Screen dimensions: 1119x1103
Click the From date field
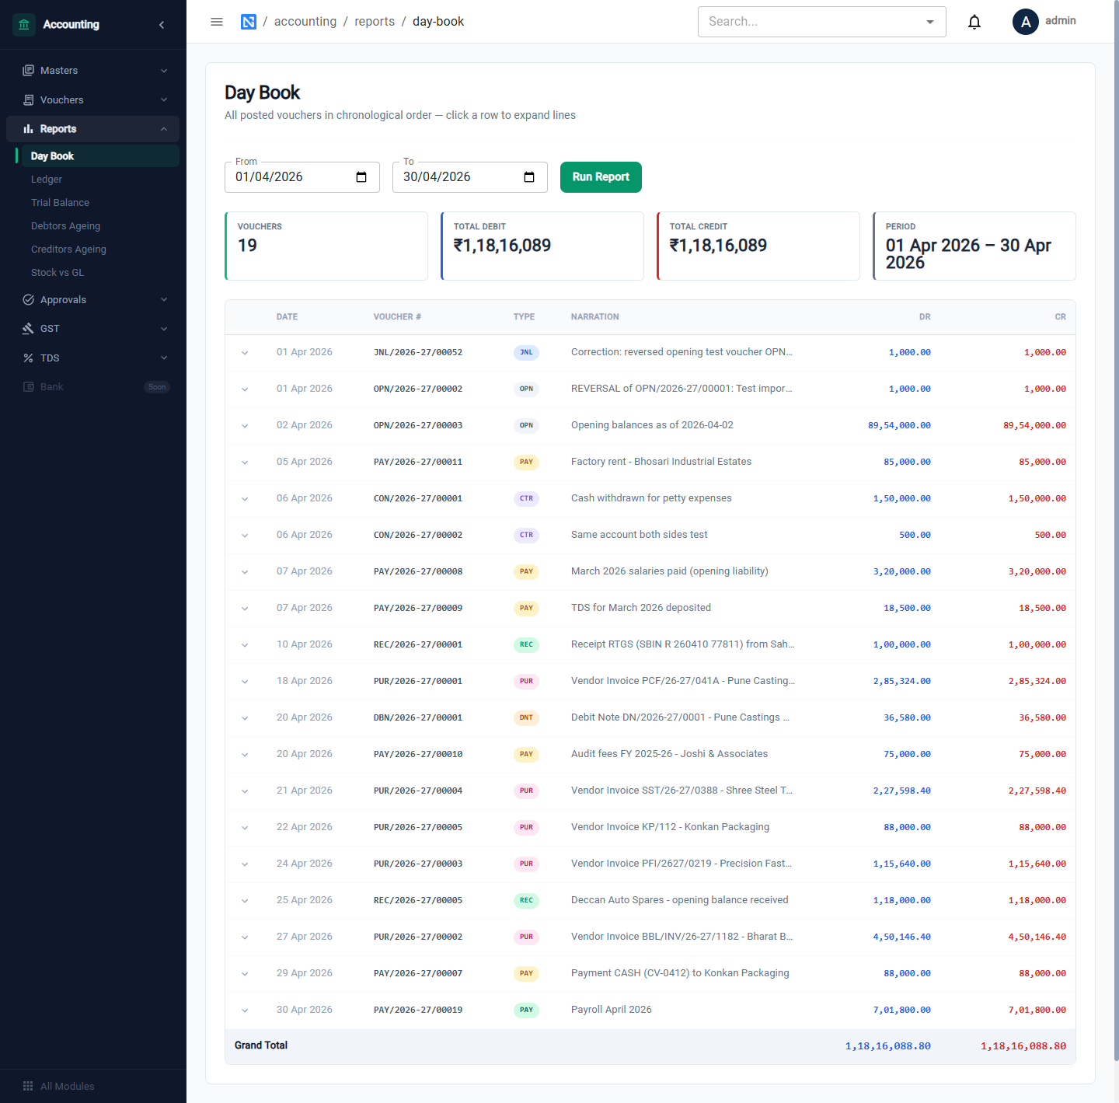(x=302, y=177)
